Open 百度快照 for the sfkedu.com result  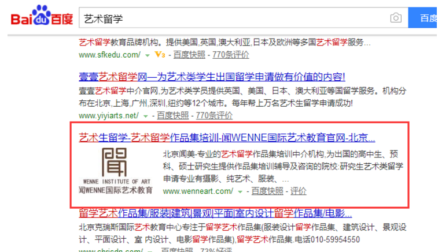tap(189, 55)
